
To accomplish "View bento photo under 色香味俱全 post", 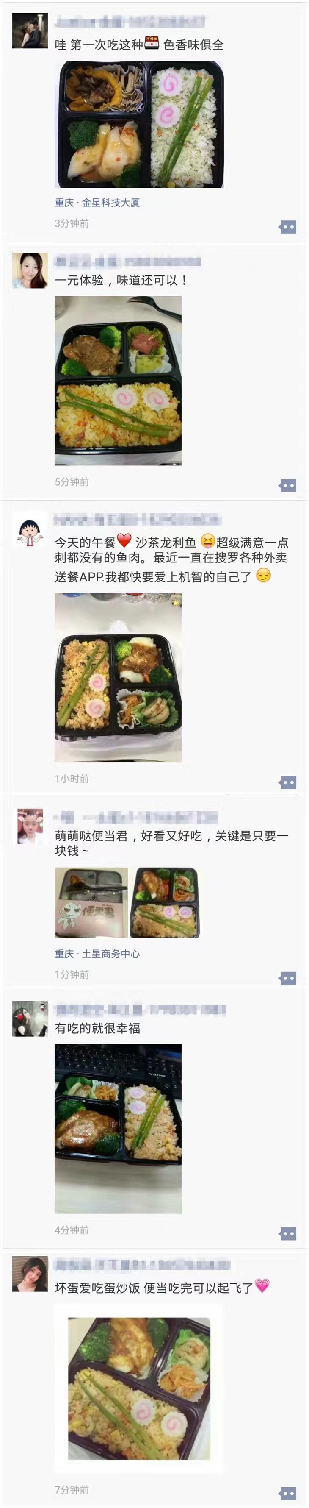I will pos(139,124).
